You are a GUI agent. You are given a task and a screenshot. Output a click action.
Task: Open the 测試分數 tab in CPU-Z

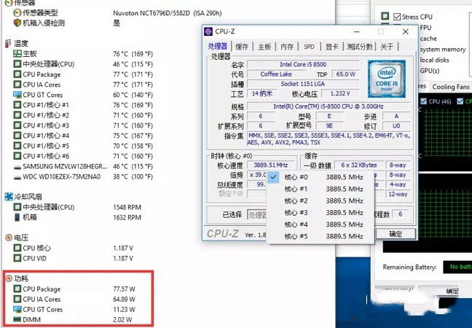tap(359, 47)
